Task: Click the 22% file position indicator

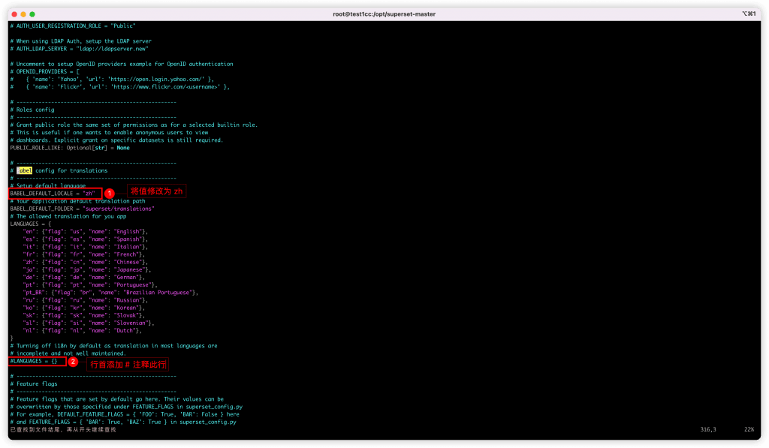Action: click(x=749, y=429)
